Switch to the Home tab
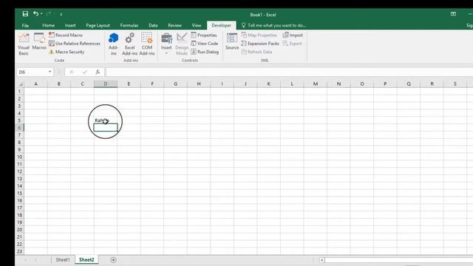This screenshot has height=266, width=473. (48, 25)
